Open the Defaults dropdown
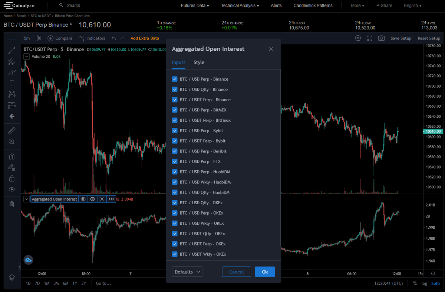Screen dimensions: 445x292 187,272
